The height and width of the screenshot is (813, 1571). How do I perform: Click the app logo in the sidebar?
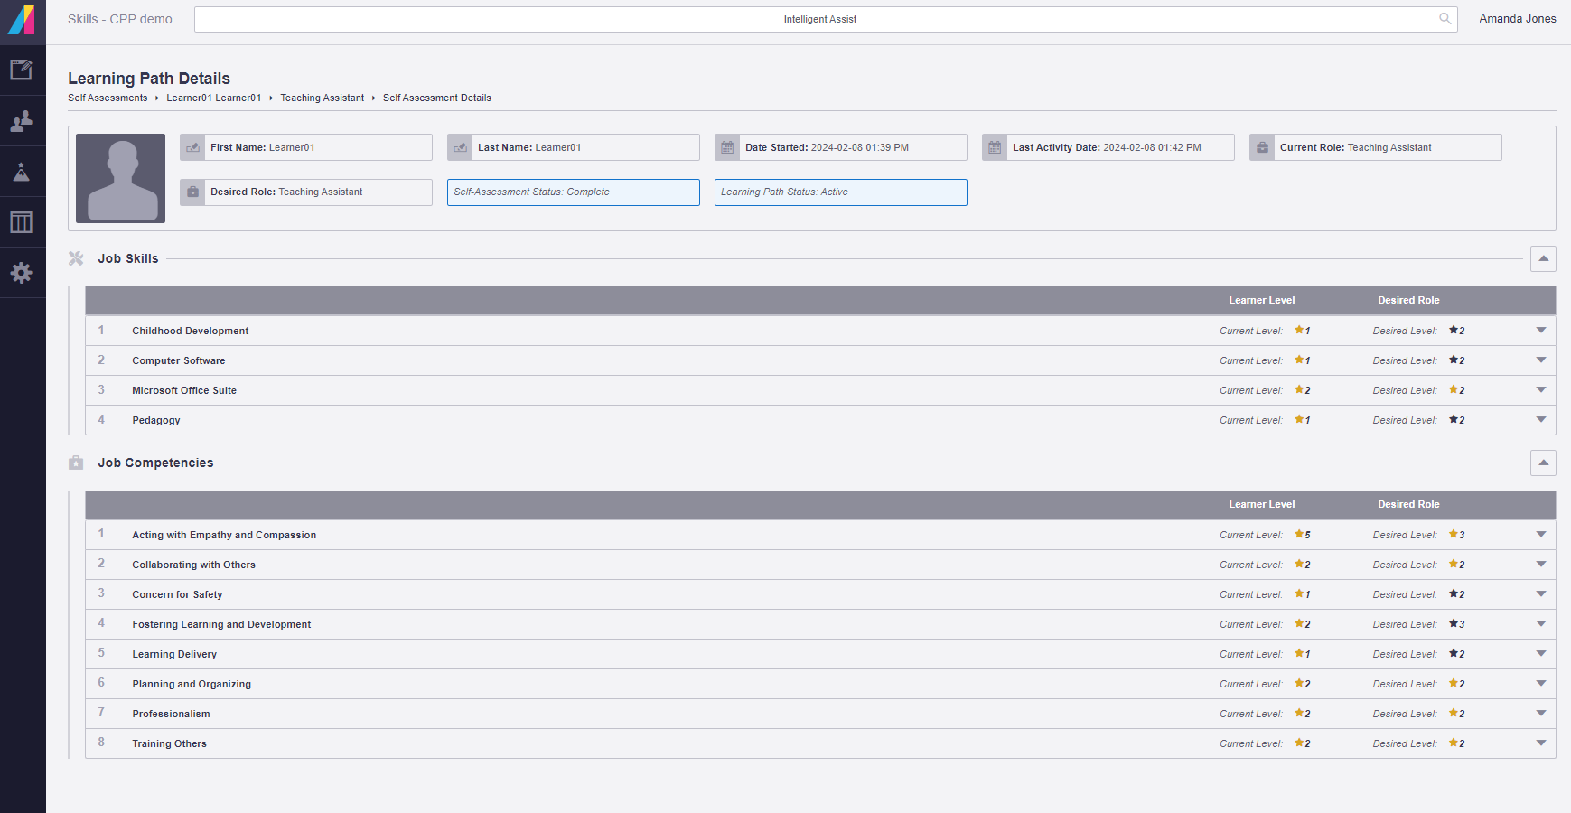pos(22,20)
